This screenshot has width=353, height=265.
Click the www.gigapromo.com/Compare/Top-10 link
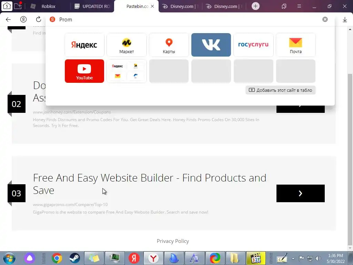coord(70,205)
